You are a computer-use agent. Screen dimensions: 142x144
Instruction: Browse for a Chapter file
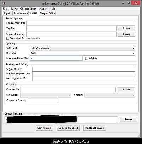point(126,89)
